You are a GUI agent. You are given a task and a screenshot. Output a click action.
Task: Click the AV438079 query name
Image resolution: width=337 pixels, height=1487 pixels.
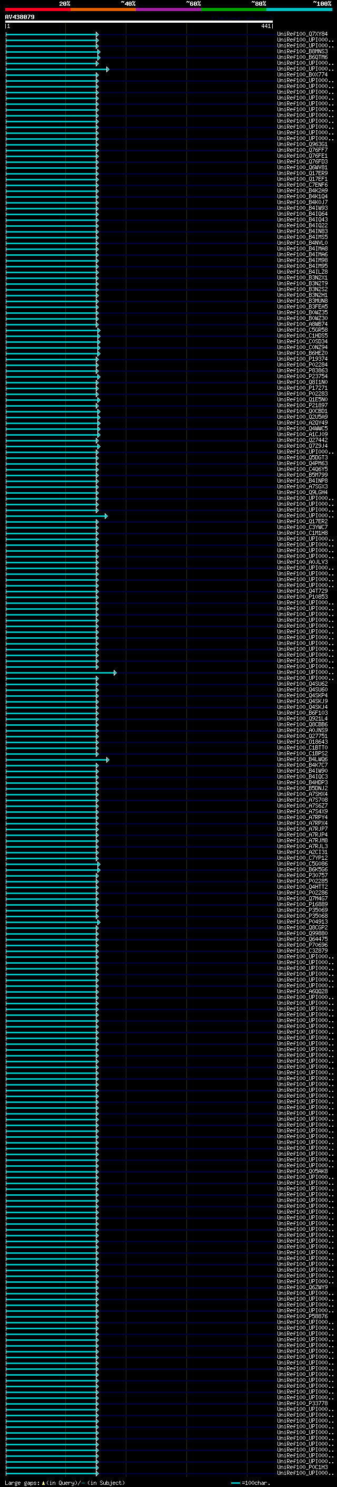point(19,17)
